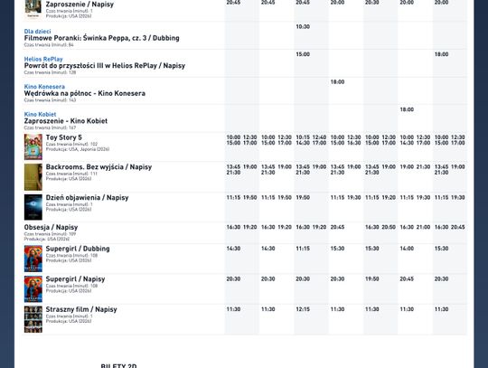This screenshot has height=368, width=488.
Task: Choose the 12:40 Toy Story 5 showtime
Action: pyautogui.click(x=319, y=137)
